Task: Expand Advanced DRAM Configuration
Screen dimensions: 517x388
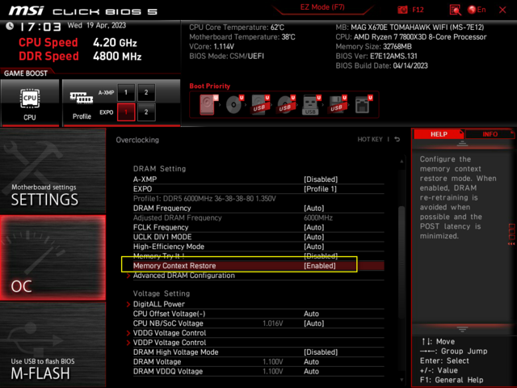Action: 183,276
